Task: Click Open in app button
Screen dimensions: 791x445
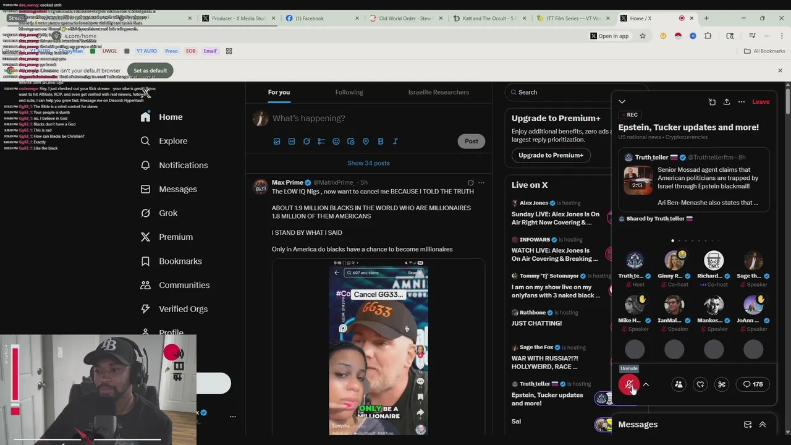Action: 609,36
